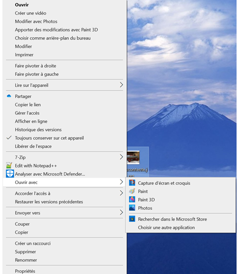The image size is (239, 274).
Task: Click the Ouvrir avec entry
Action: [x=64, y=182]
